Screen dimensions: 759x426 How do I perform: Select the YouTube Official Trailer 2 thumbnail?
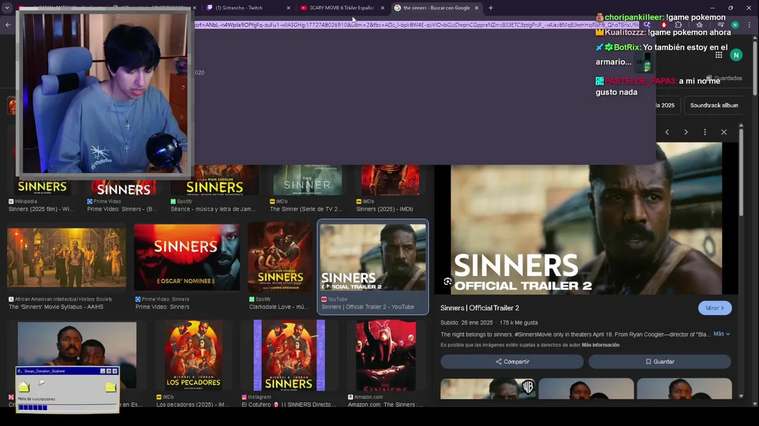tap(373, 257)
